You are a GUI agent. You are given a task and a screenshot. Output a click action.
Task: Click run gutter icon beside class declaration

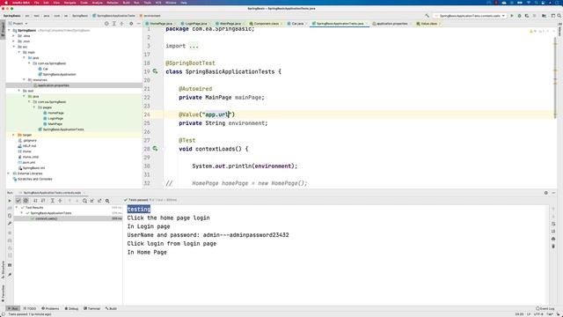(155, 71)
